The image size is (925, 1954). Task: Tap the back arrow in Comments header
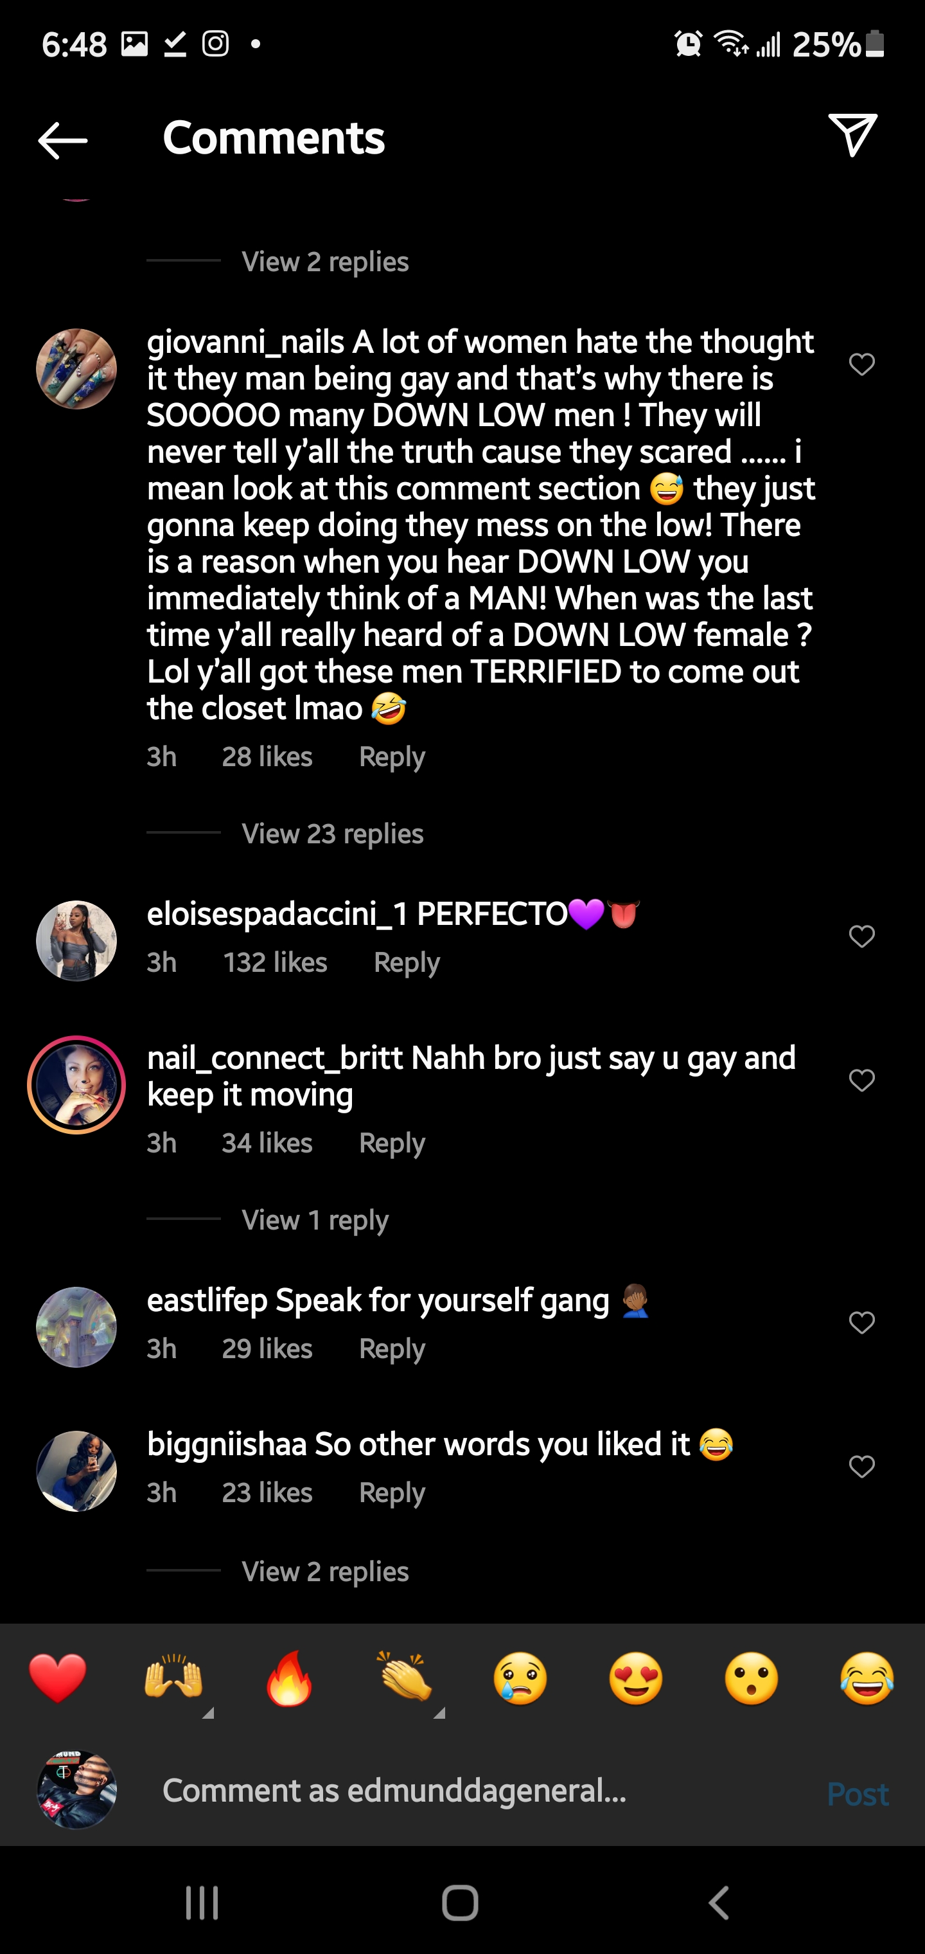coord(63,140)
